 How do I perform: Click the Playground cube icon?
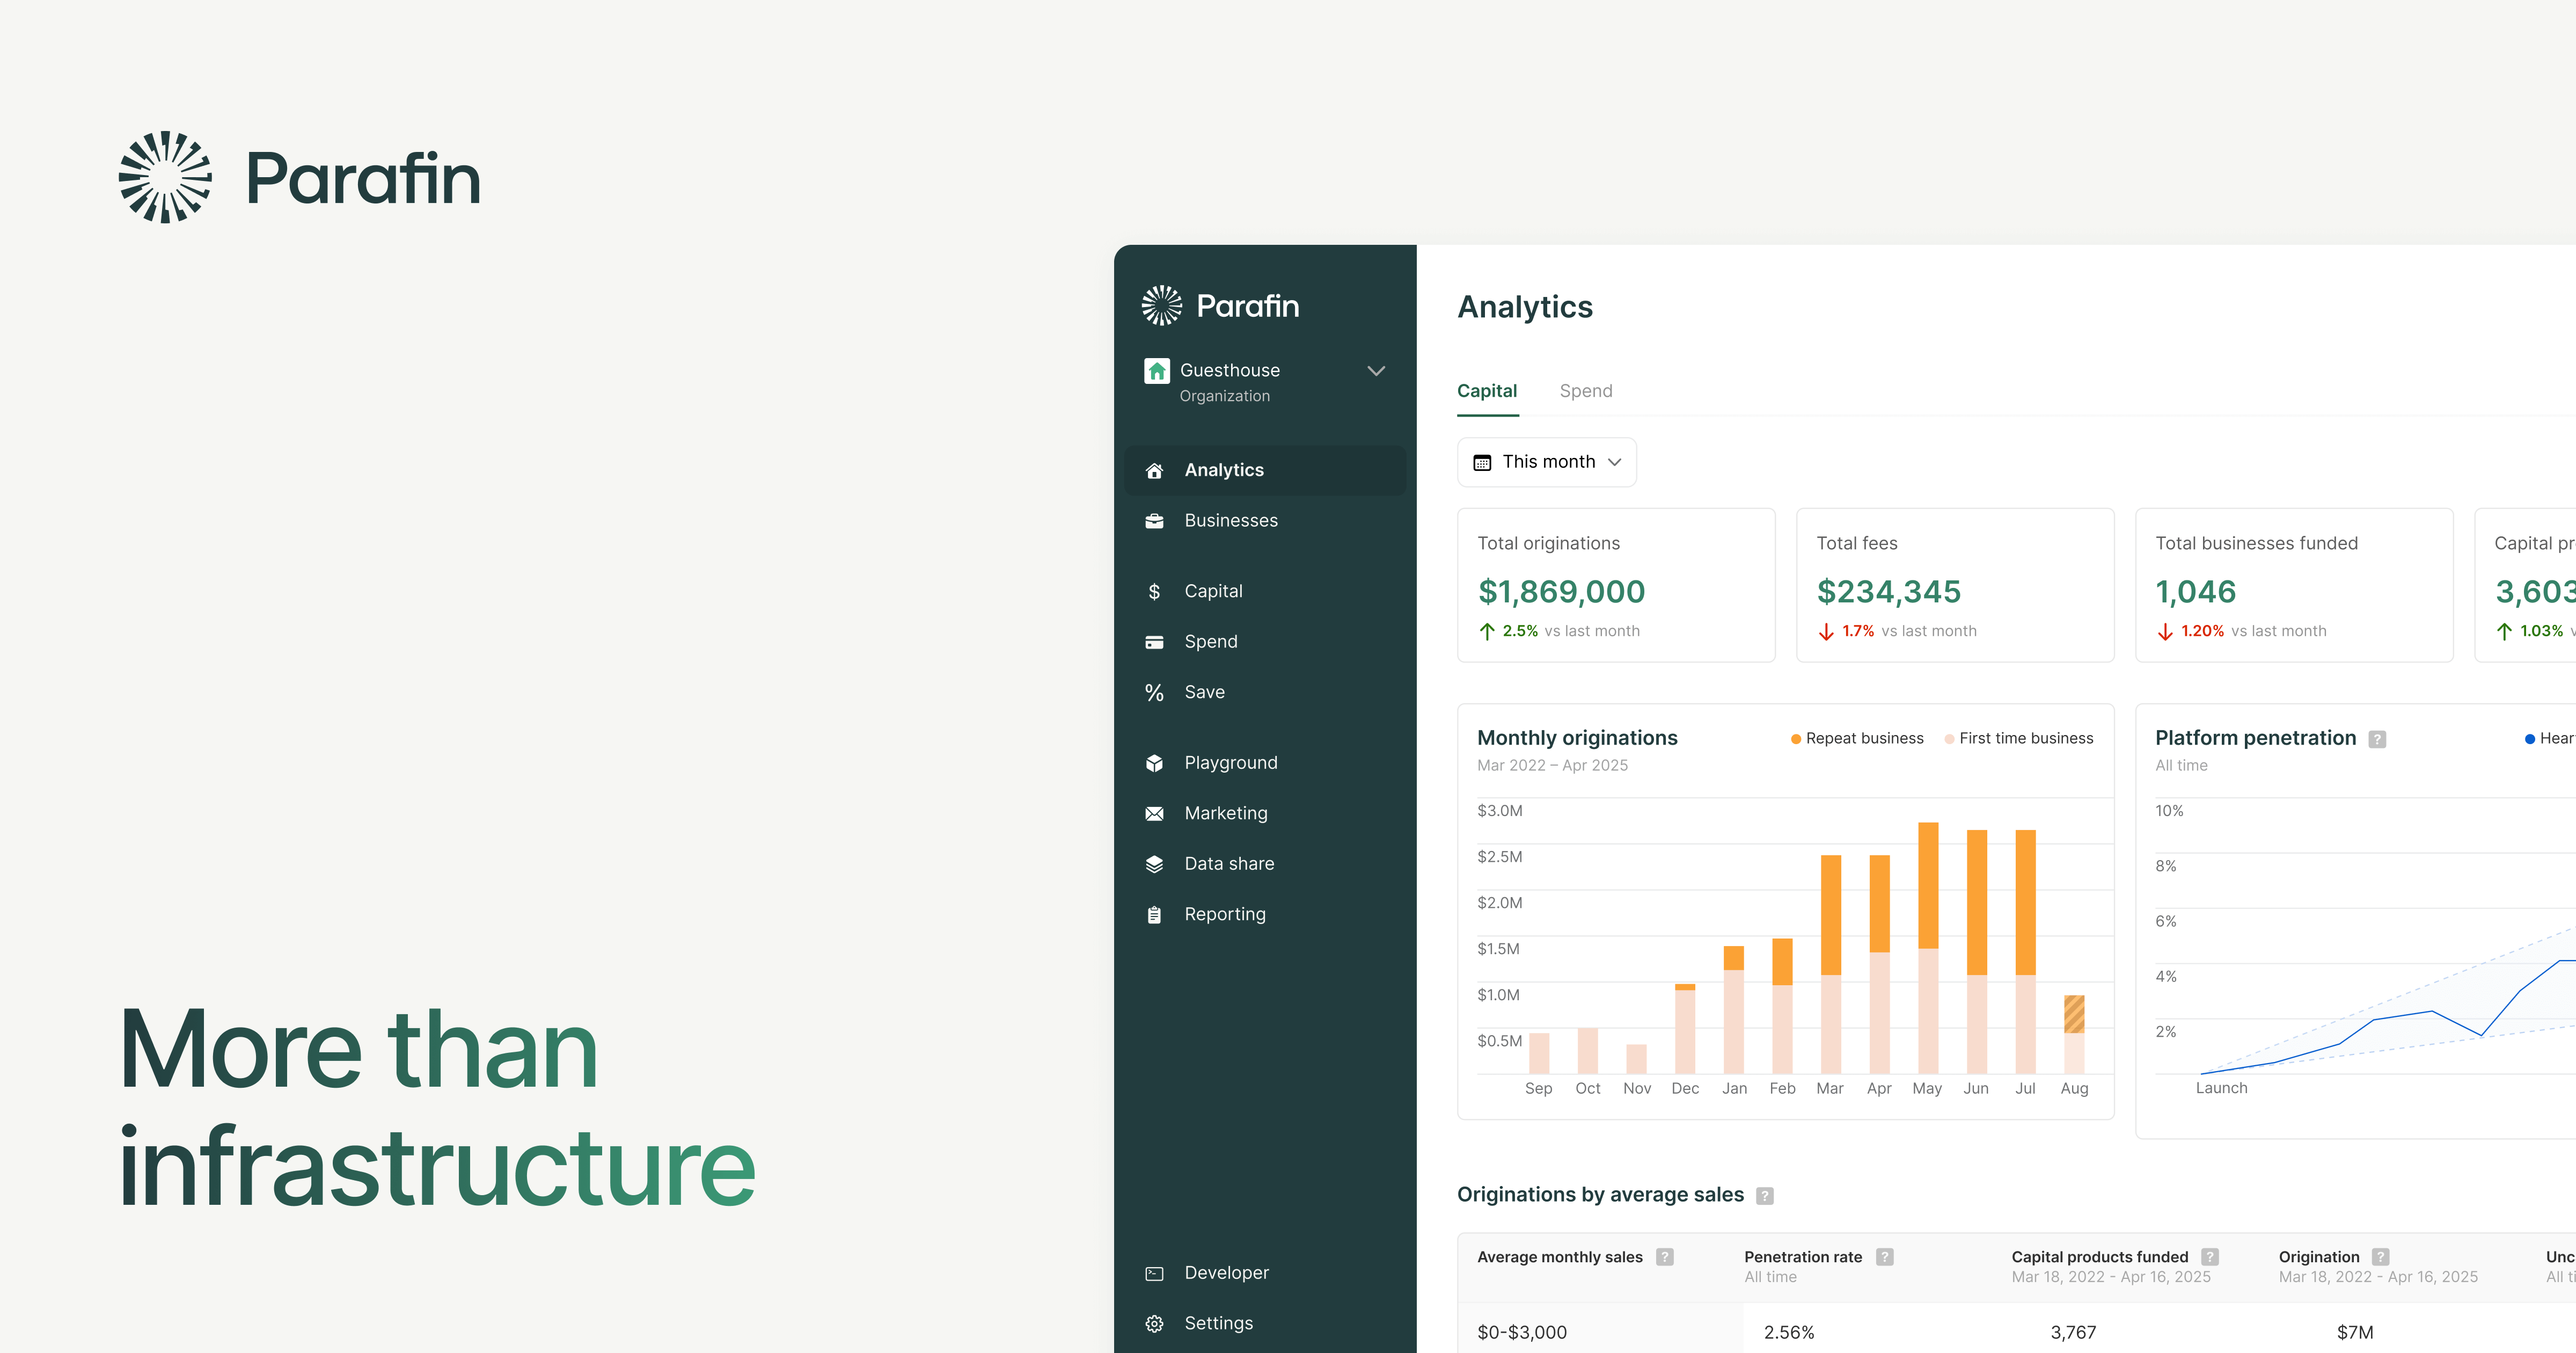click(x=1154, y=763)
